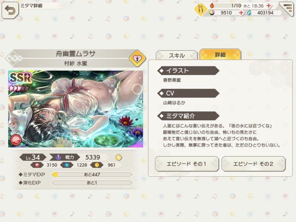Tap the red attribute badge on artwork
This screenshot has height=222, width=296.
coord(16,140)
